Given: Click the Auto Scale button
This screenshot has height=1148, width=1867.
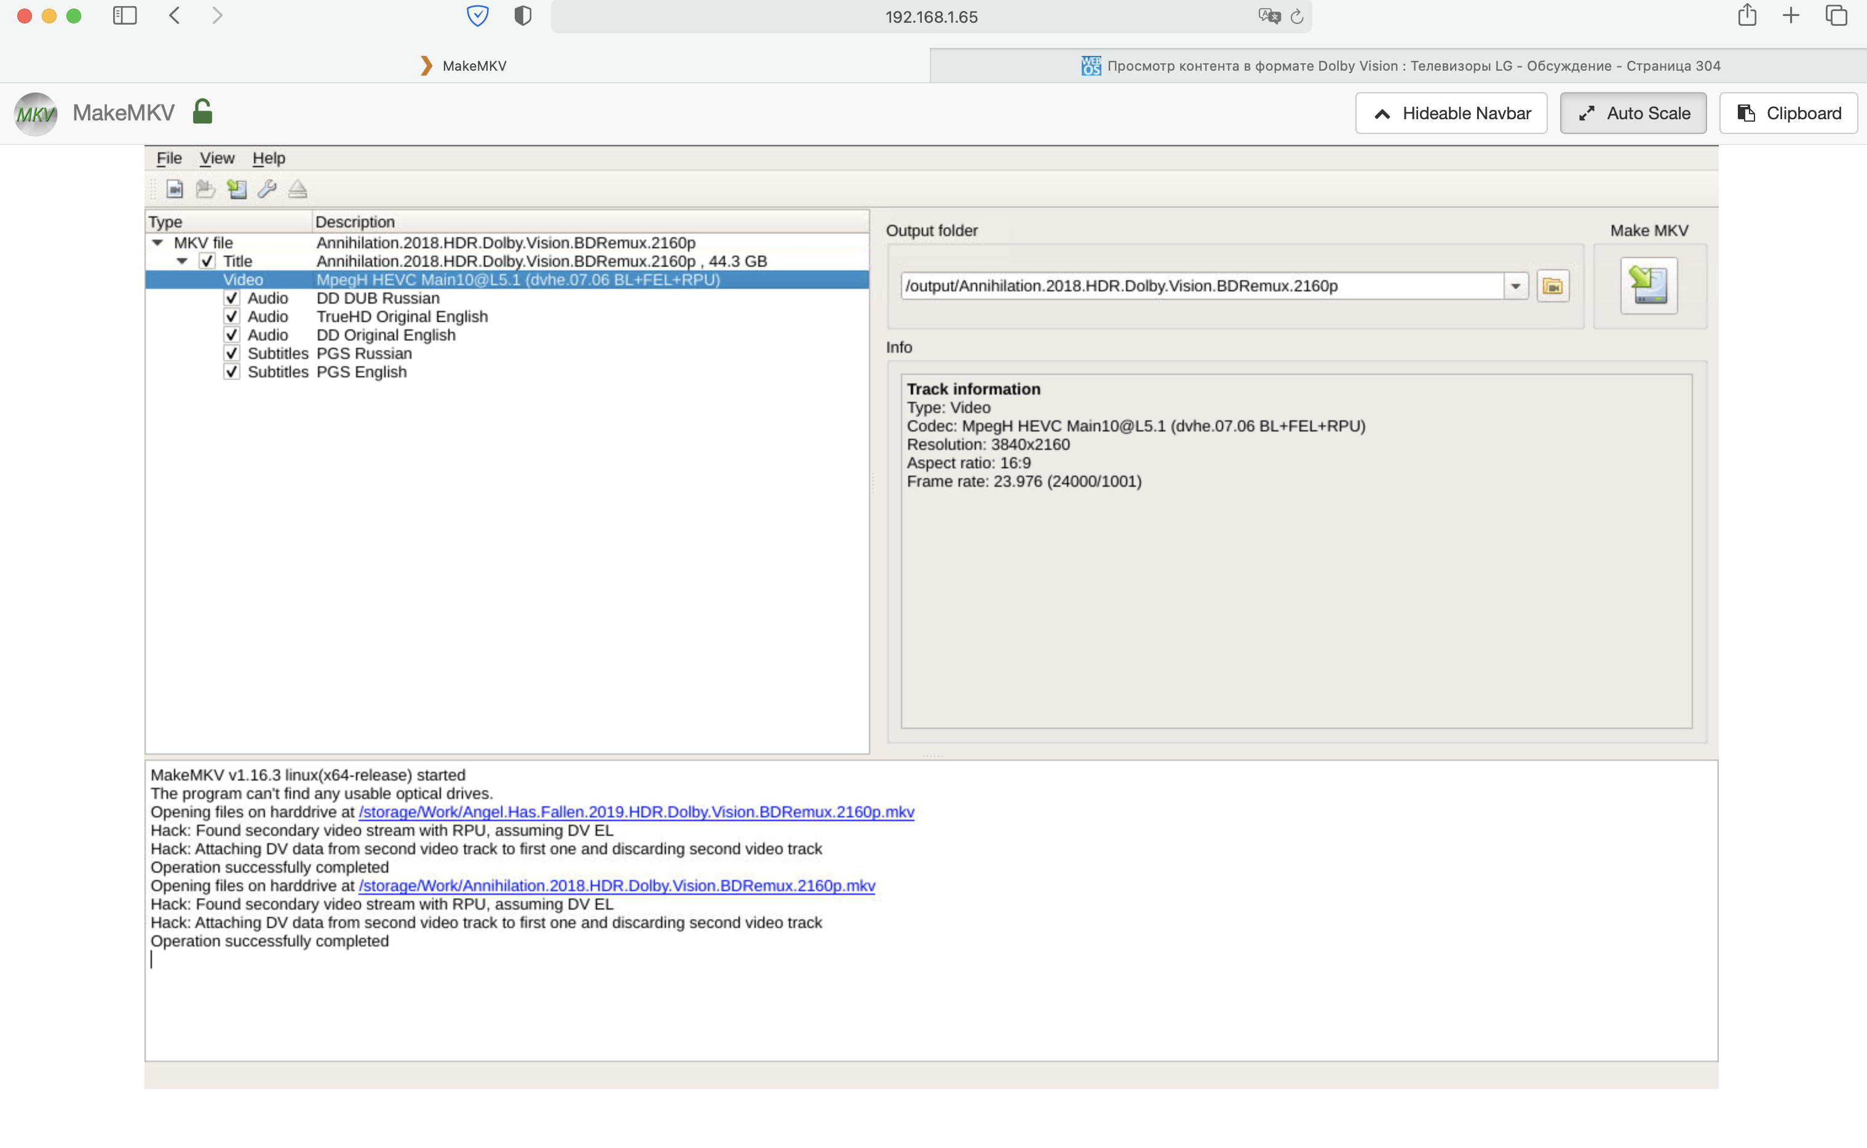Looking at the screenshot, I should 1633,113.
